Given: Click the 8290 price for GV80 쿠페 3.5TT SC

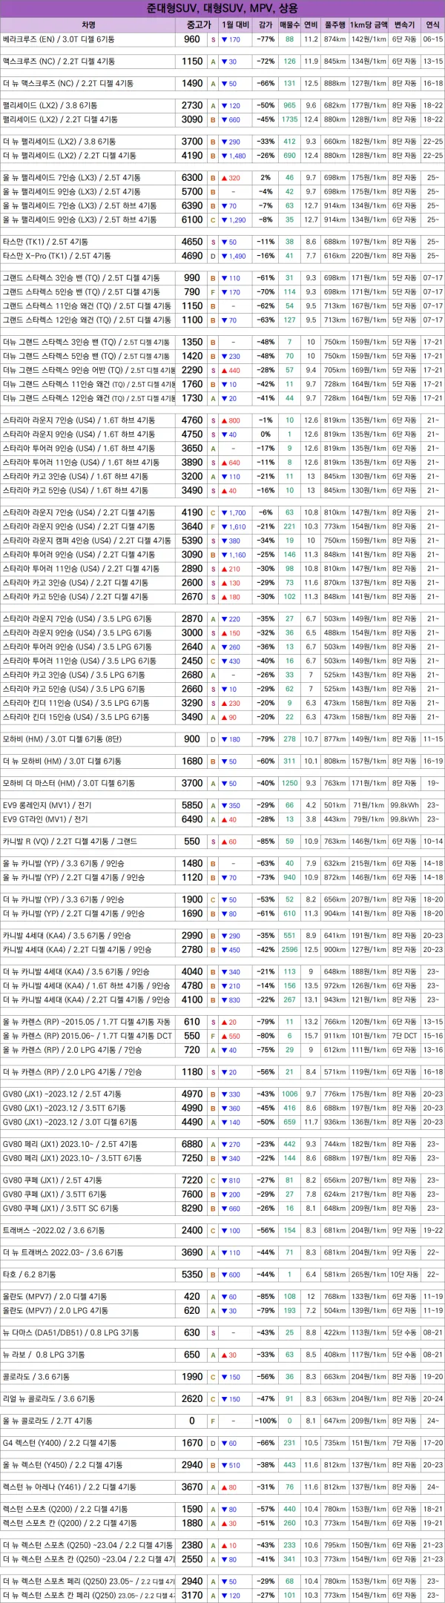Looking at the screenshot, I should (x=192, y=1208).
